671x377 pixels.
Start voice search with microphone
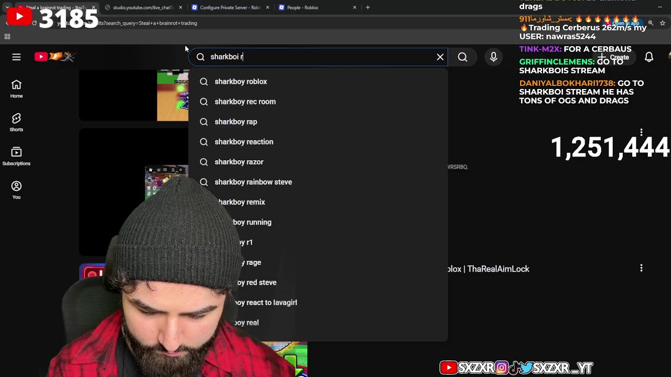click(x=493, y=57)
